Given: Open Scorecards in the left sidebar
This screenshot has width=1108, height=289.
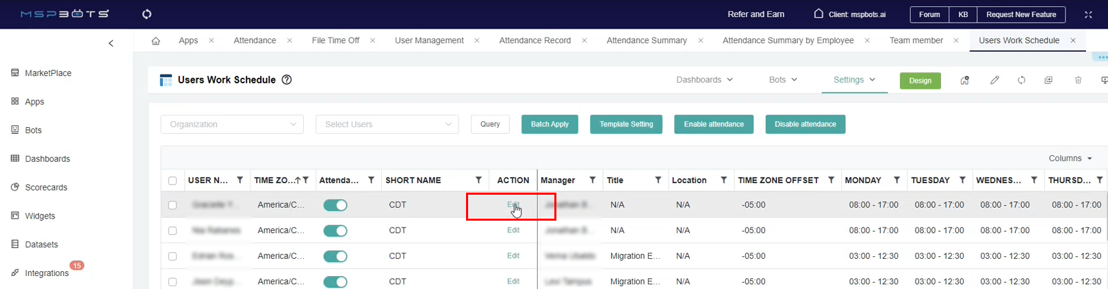Looking at the screenshot, I should pyautogui.click(x=46, y=187).
